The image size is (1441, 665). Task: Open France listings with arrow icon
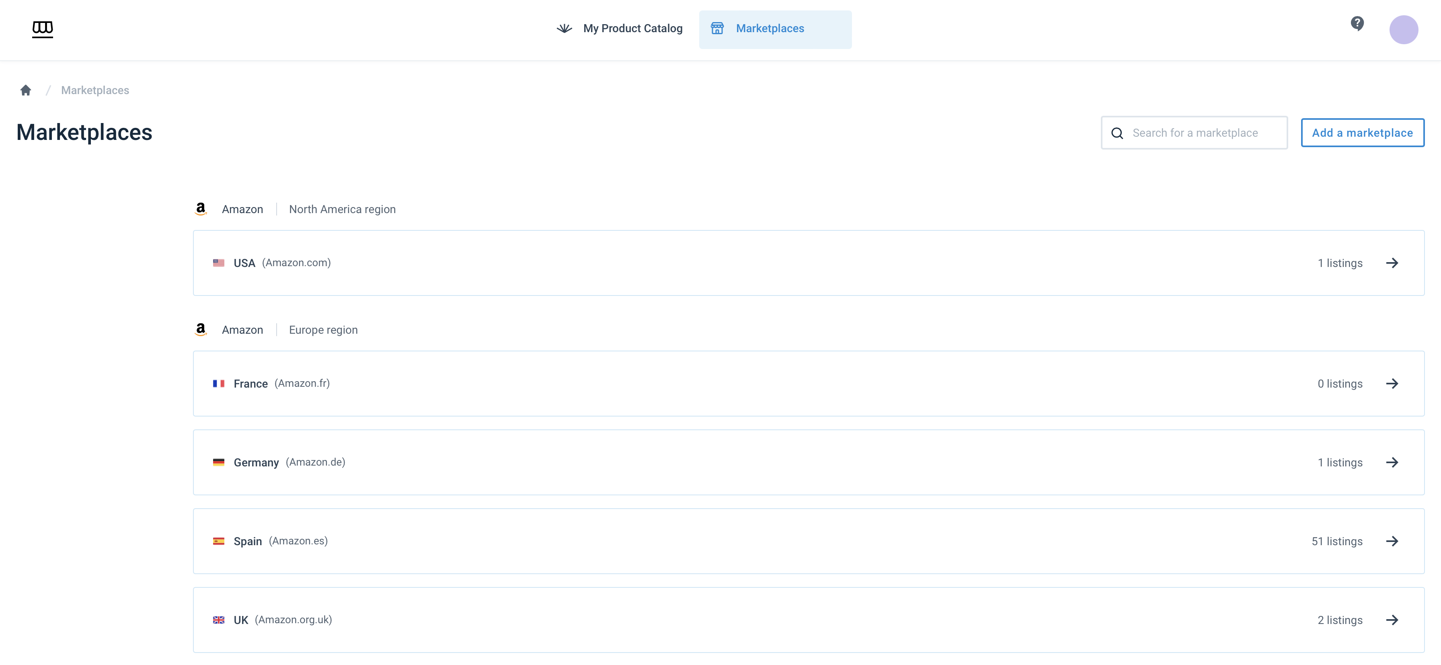coord(1392,384)
